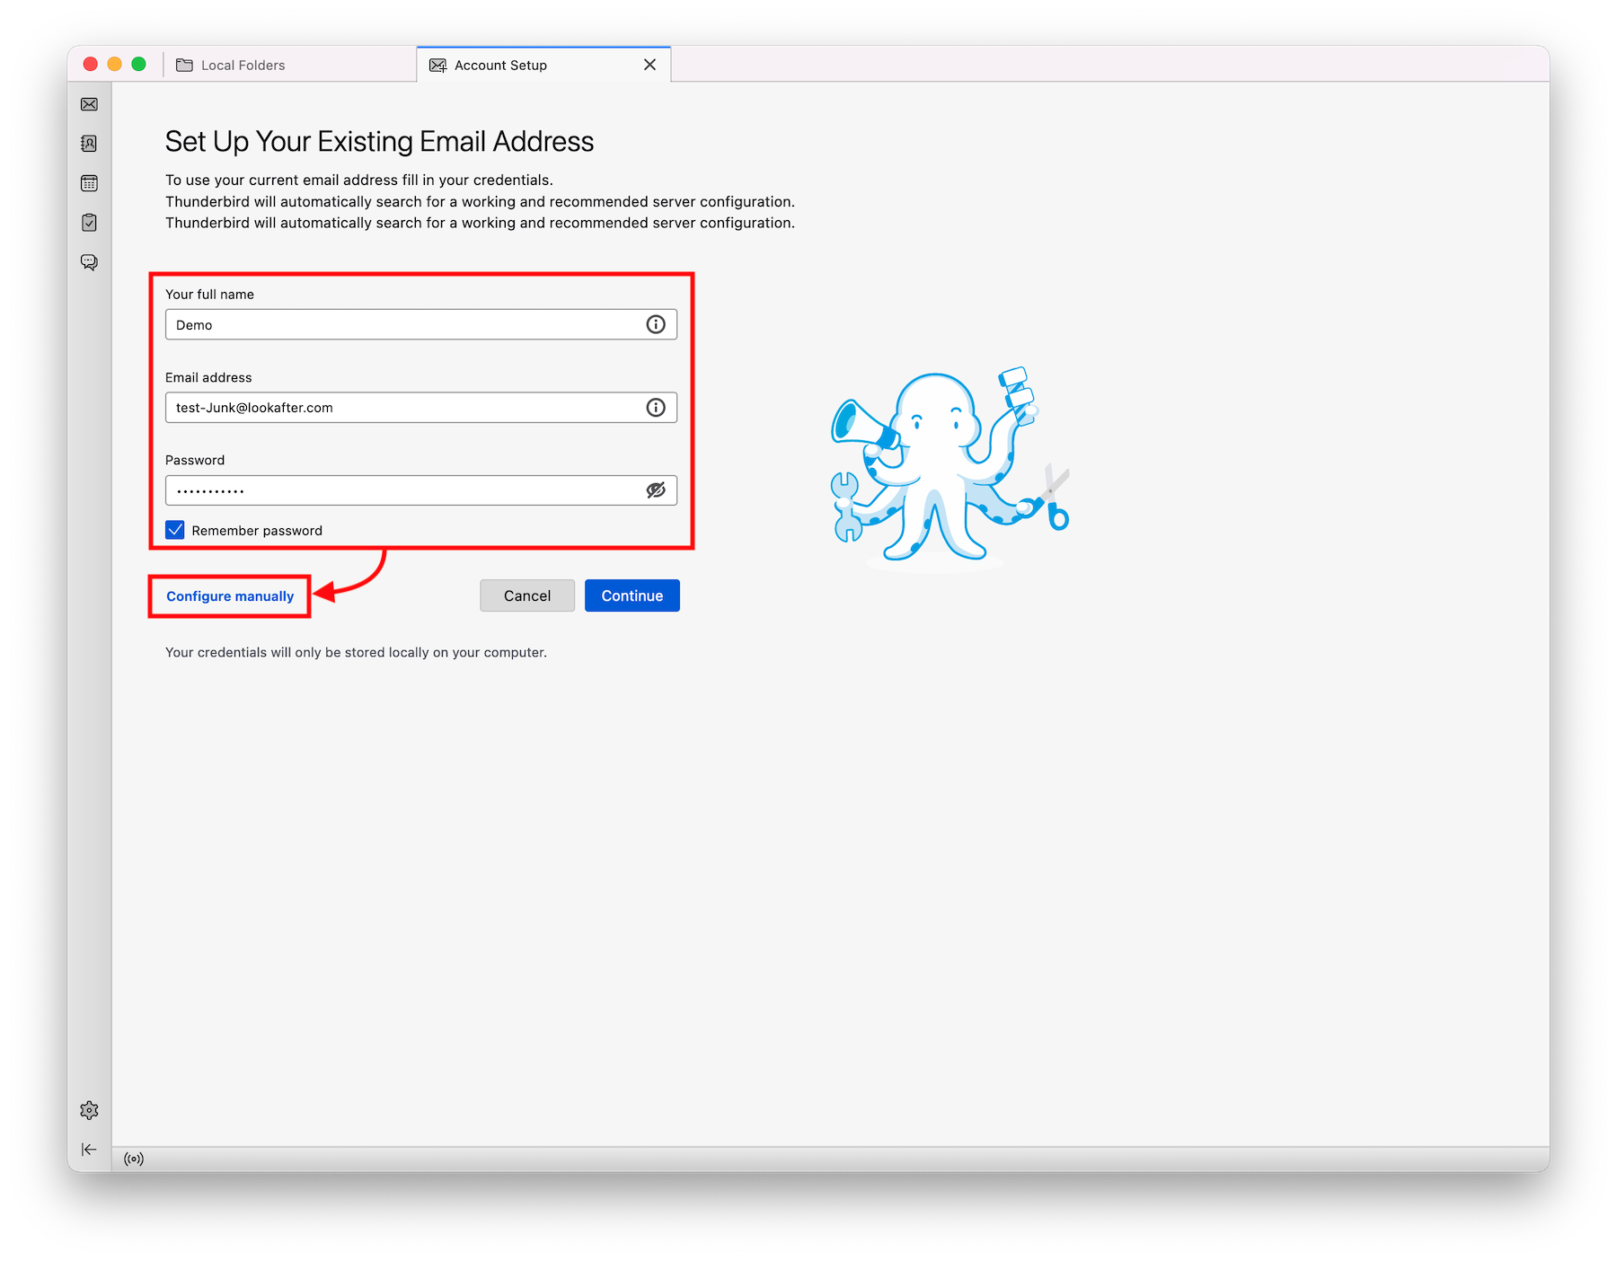Click the info icon in full name field
Screen dimensions: 1617x1261
[656, 324]
